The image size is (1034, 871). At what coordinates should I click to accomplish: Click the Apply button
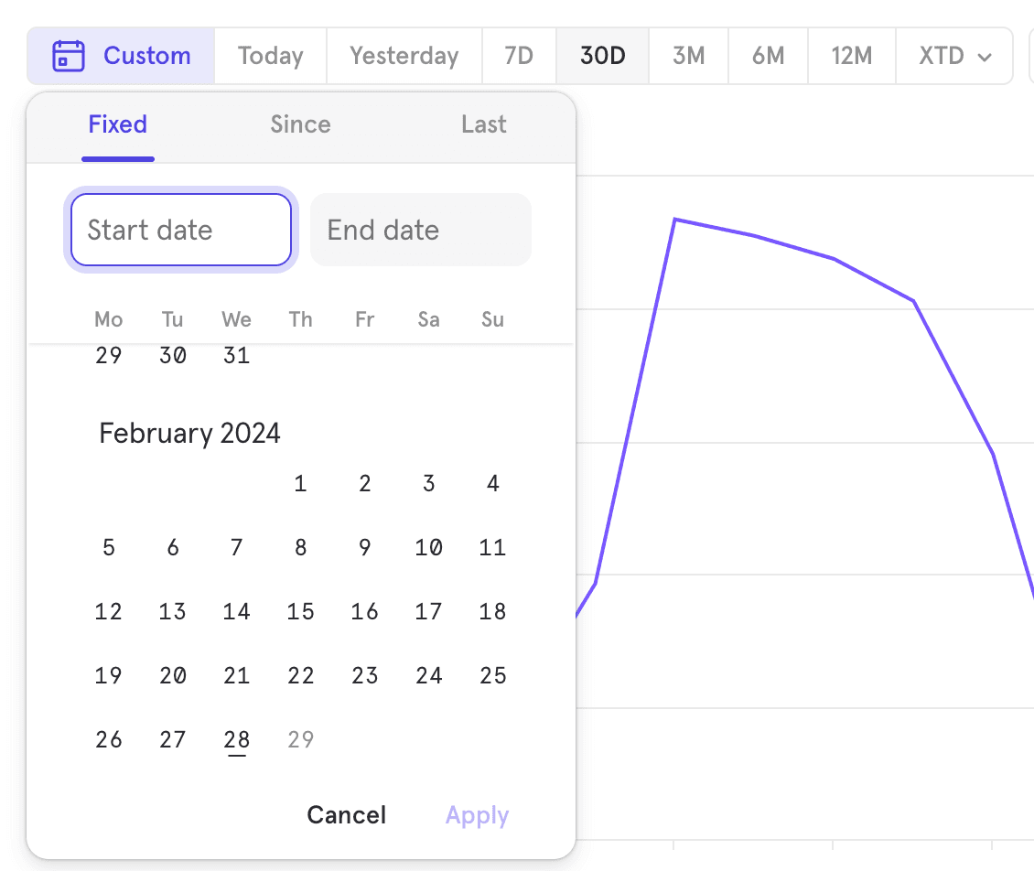tap(477, 814)
